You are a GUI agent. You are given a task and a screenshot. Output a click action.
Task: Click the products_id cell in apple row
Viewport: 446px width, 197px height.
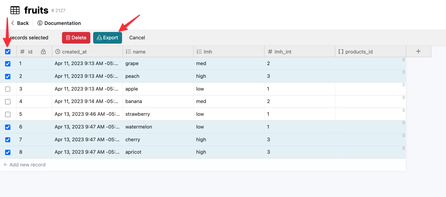click(x=370, y=89)
